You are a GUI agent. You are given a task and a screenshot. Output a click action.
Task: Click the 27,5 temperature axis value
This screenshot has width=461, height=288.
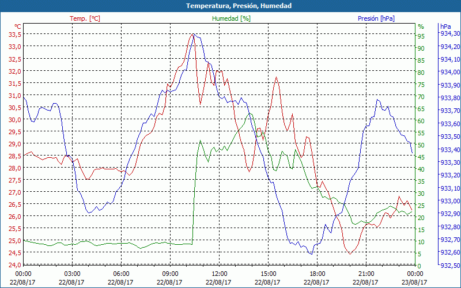[x=14, y=180]
